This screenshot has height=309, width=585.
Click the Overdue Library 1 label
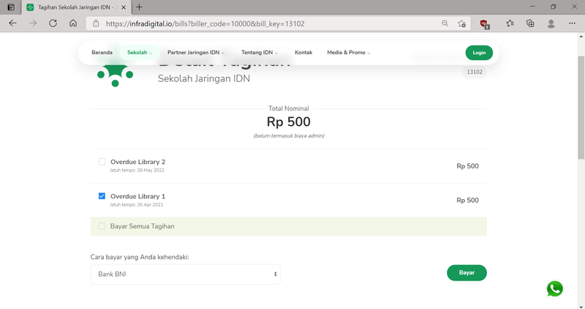tap(137, 196)
